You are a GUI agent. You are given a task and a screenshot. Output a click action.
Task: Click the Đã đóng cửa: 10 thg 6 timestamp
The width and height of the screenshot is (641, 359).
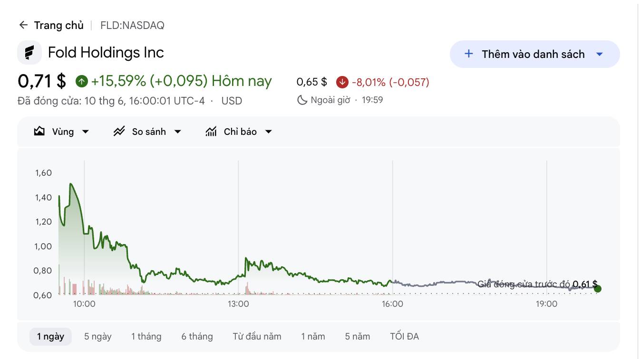[111, 101]
